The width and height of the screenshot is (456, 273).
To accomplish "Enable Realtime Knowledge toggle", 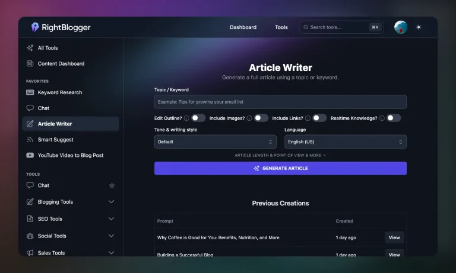I will (394, 118).
